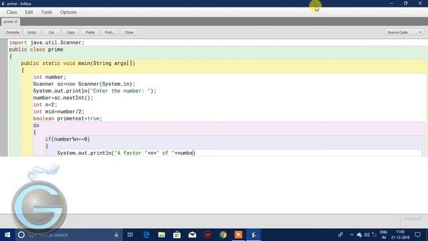Image resolution: width=428 pixels, height=241 pixels.
Task: Open the Tools menu
Action: coord(46,12)
